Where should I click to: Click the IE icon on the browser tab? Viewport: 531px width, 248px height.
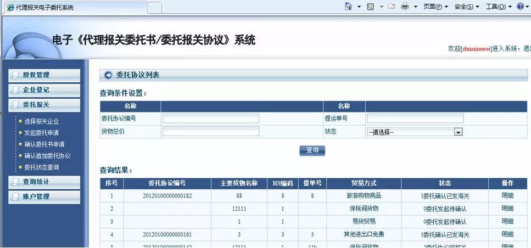click(10, 8)
